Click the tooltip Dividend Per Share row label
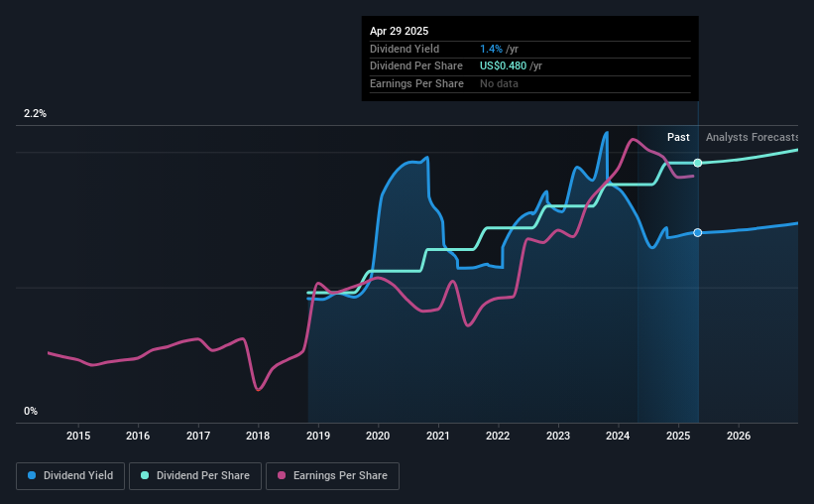 (x=416, y=66)
